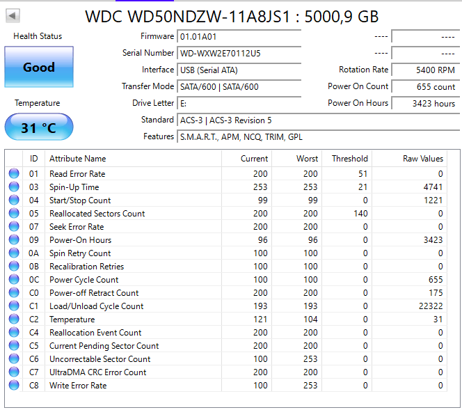462x410 pixels.
Task: Click the status orb for Load/Unload Cycle Count
Action: point(14,306)
